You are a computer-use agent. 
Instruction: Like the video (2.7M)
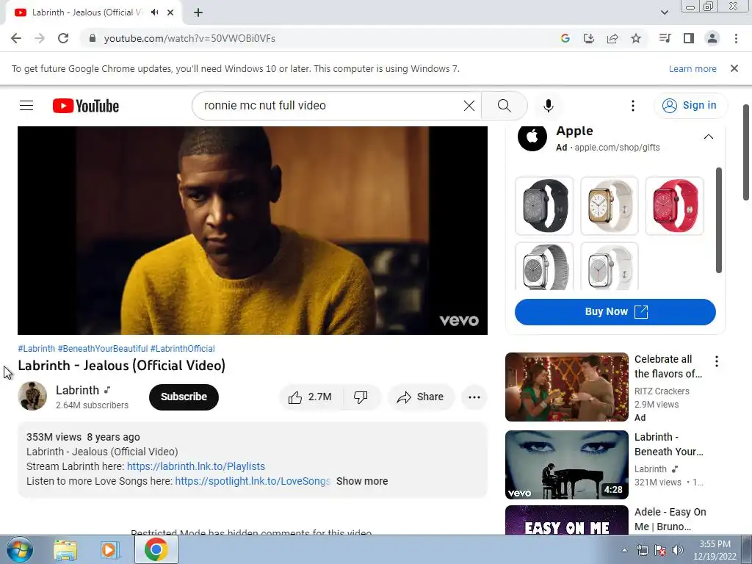(311, 397)
